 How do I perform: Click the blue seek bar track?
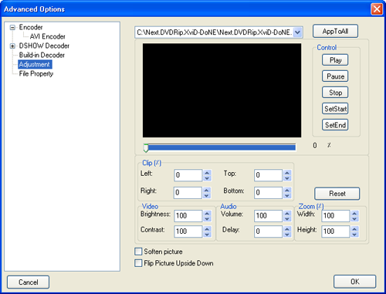click(x=222, y=147)
